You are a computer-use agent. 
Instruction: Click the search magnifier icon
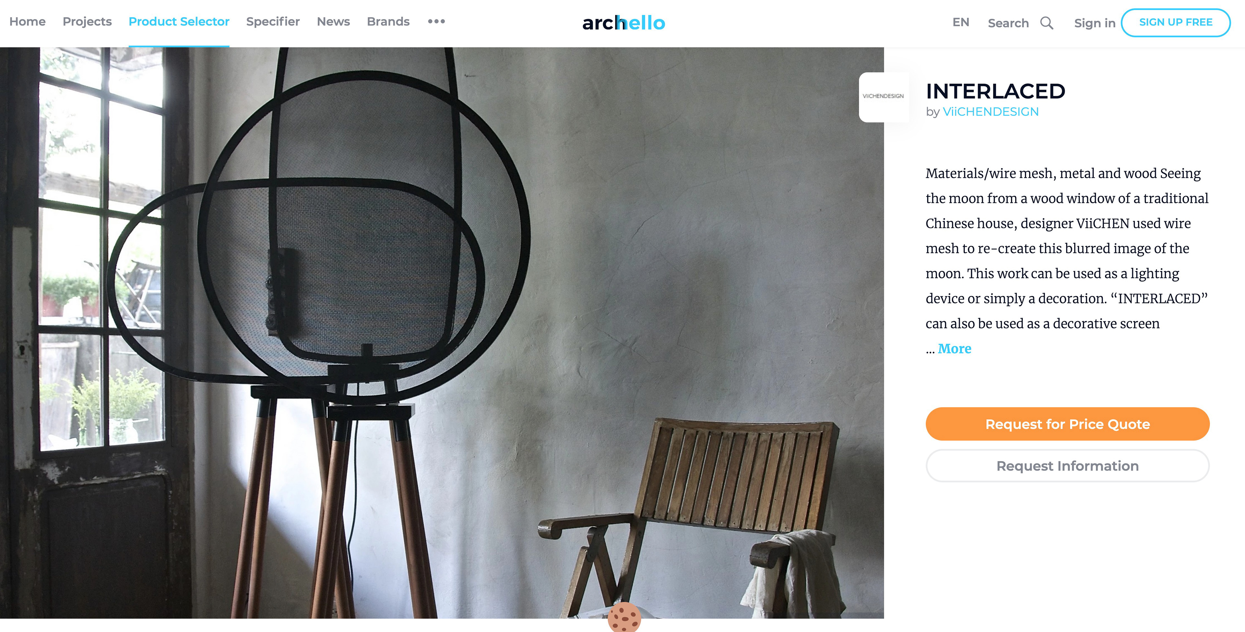click(x=1046, y=23)
